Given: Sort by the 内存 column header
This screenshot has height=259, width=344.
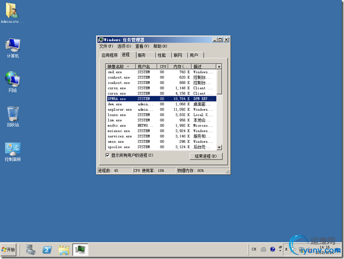Looking at the screenshot, I should click(x=180, y=66).
